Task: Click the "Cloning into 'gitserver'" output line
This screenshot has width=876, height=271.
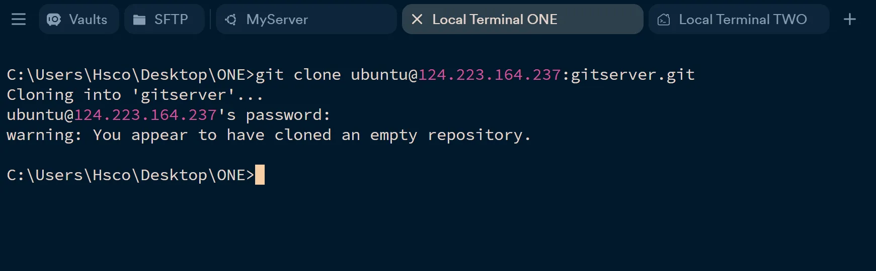Action: click(135, 95)
